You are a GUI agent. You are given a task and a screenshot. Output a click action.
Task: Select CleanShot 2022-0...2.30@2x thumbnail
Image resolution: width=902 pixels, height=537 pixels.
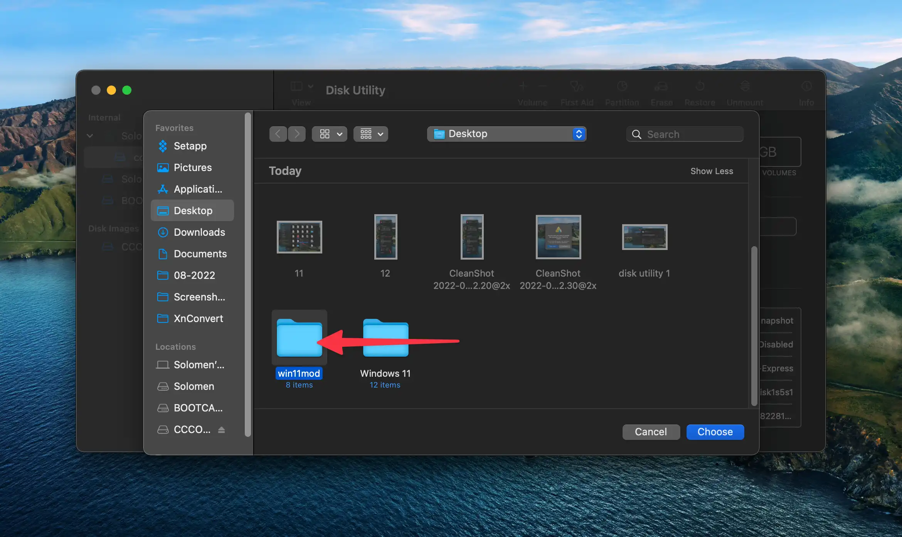(x=558, y=237)
